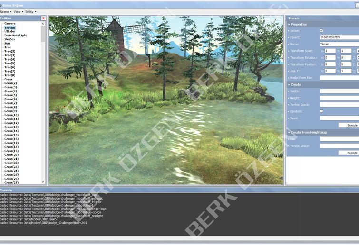Open the View menu
The height and width of the screenshot is (245, 359).
[19, 12]
